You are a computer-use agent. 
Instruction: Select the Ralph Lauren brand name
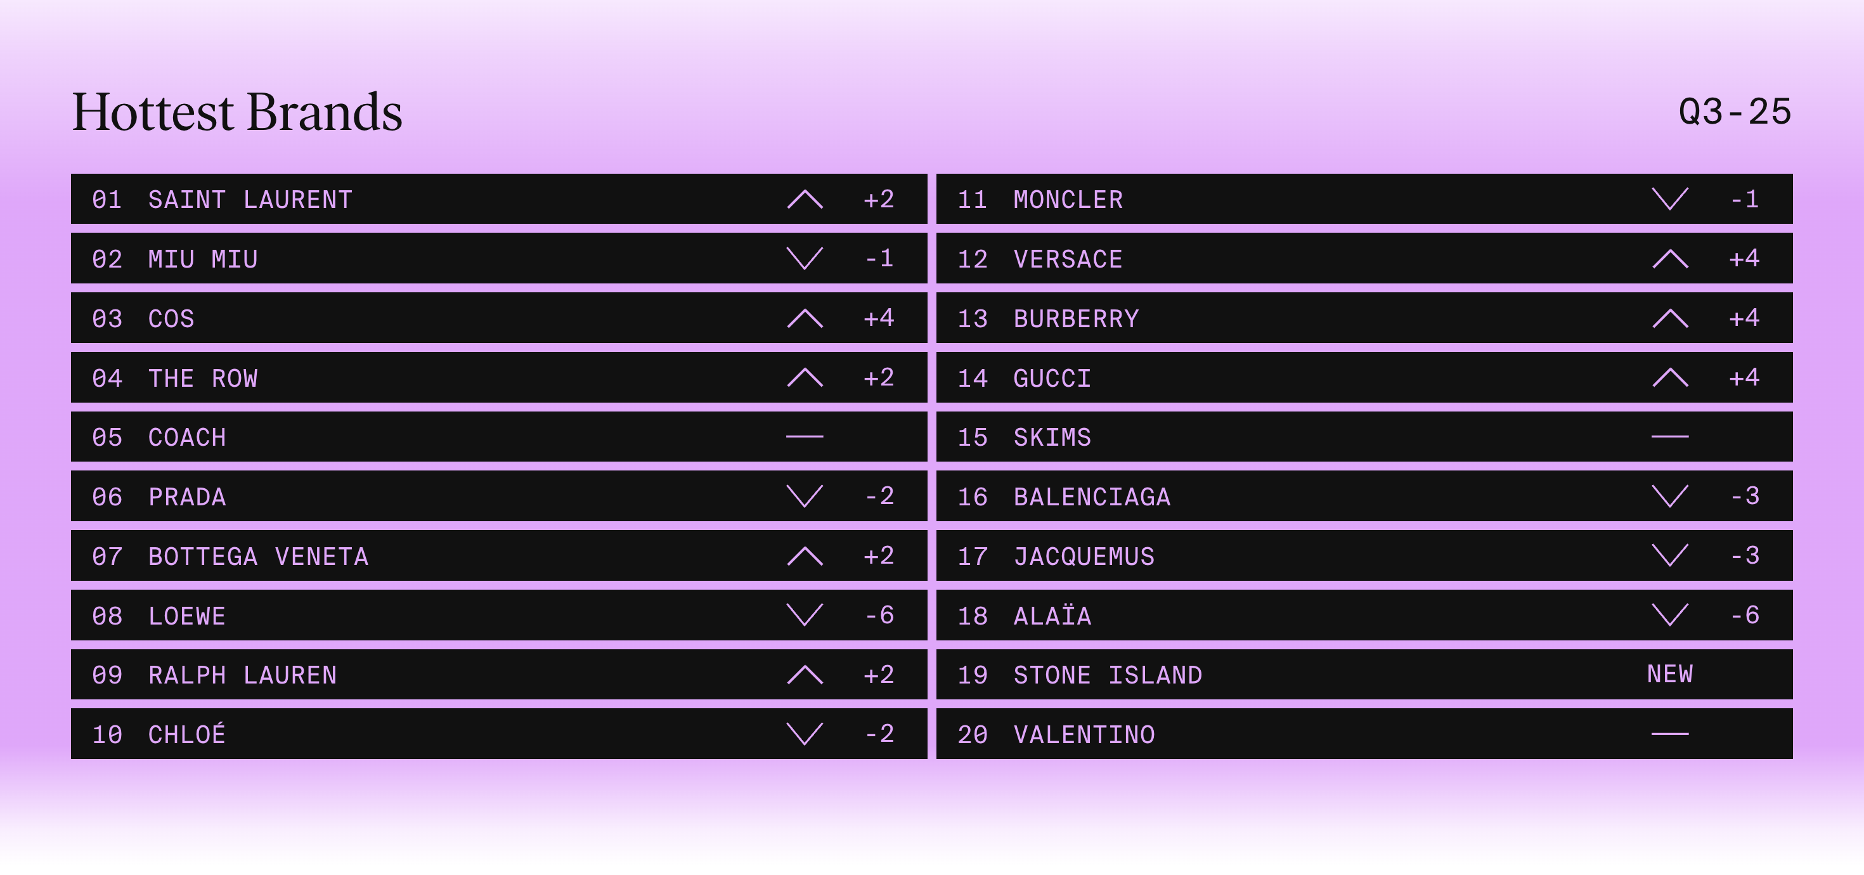tap(242, 675)
